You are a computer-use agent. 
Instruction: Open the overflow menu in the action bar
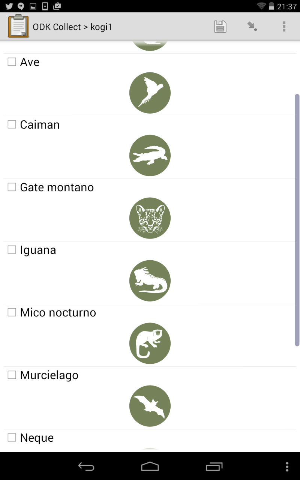(x=284, y=27)
